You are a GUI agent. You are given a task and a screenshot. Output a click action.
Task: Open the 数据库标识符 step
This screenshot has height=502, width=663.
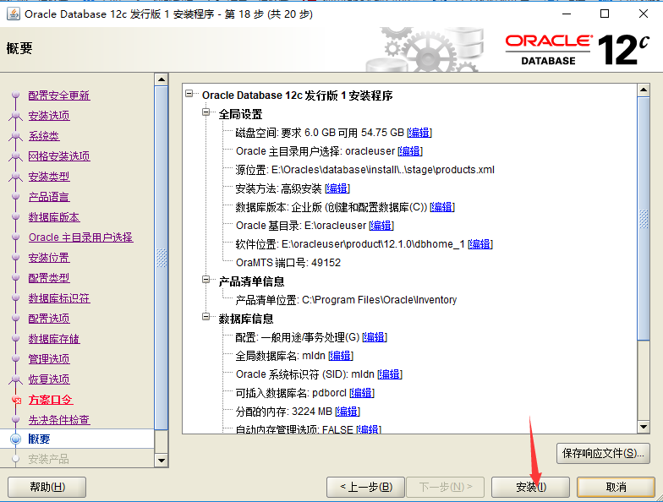pos(59,298)
